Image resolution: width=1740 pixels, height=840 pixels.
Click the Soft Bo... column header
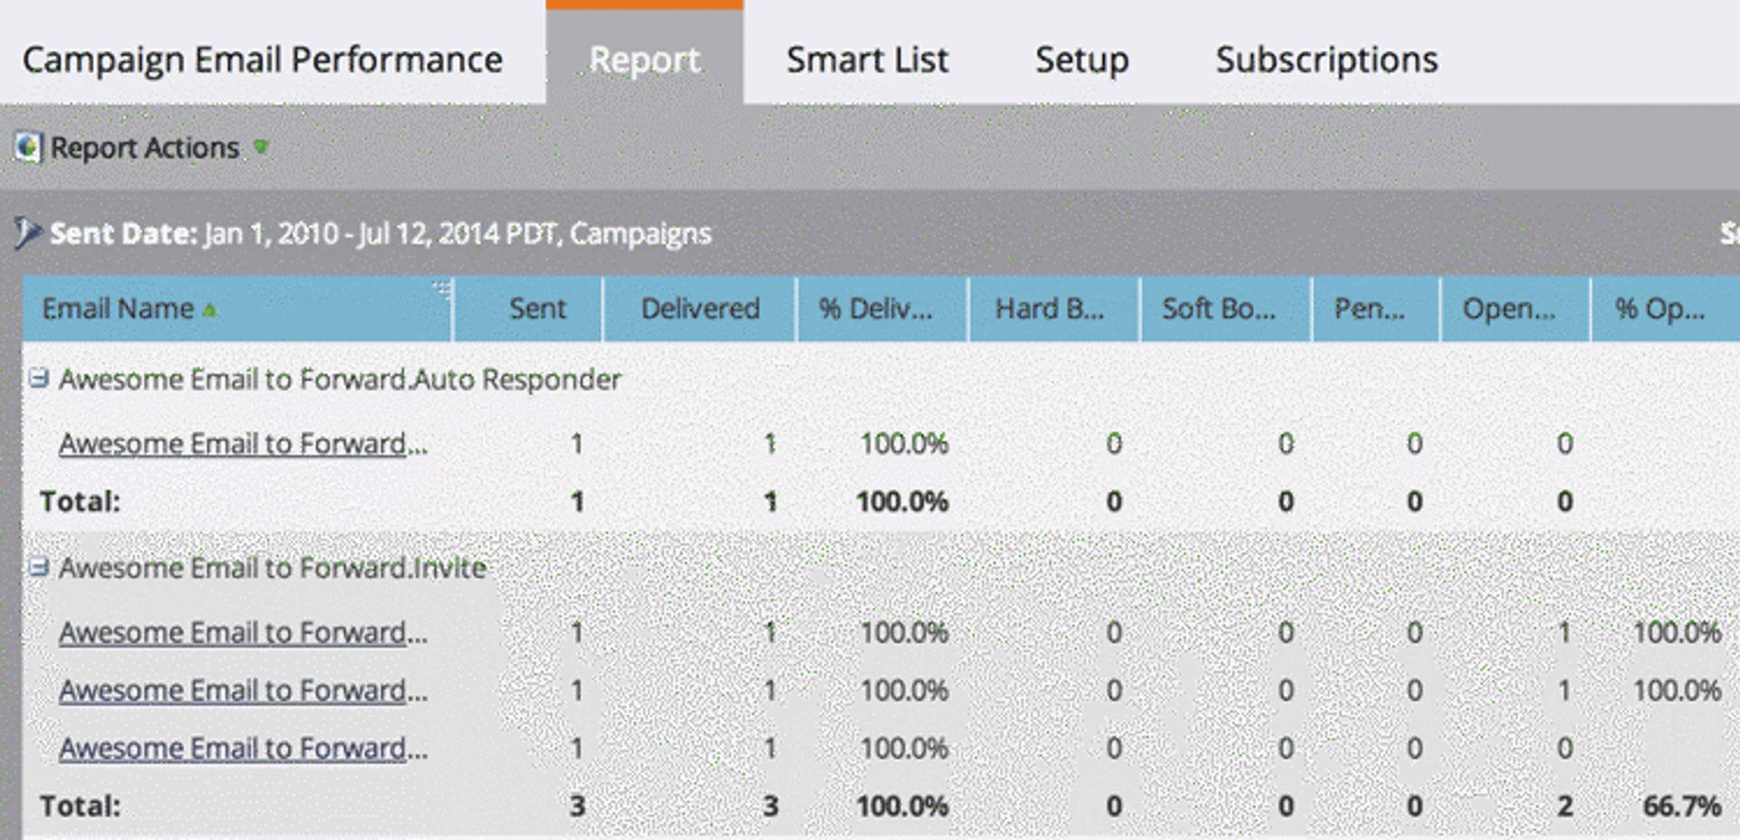[x=1219, y=309]
